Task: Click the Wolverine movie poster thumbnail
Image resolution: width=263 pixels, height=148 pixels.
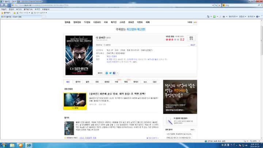Action: pos(79,55)
